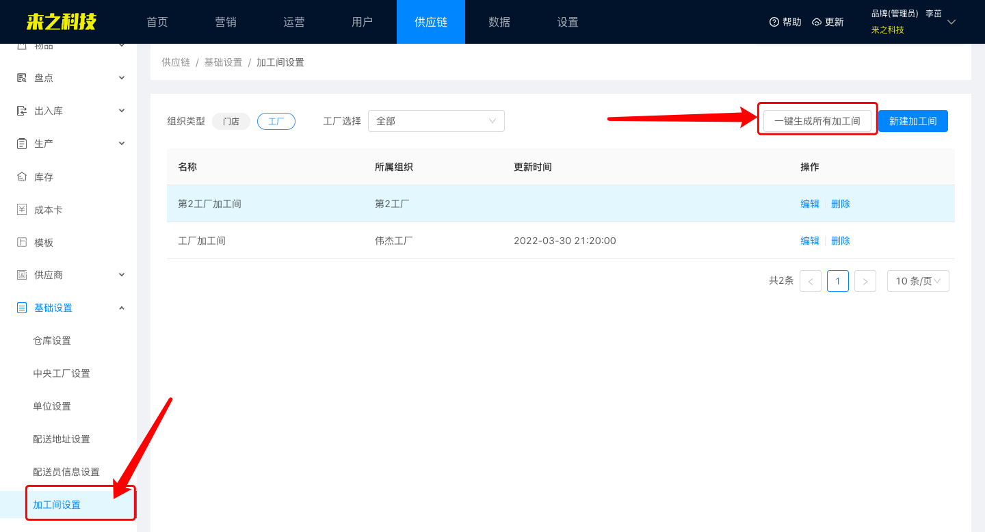Screen dimensions: 985x532
Task: Click 供应链 breadcrumb
Action: point(176,62)
